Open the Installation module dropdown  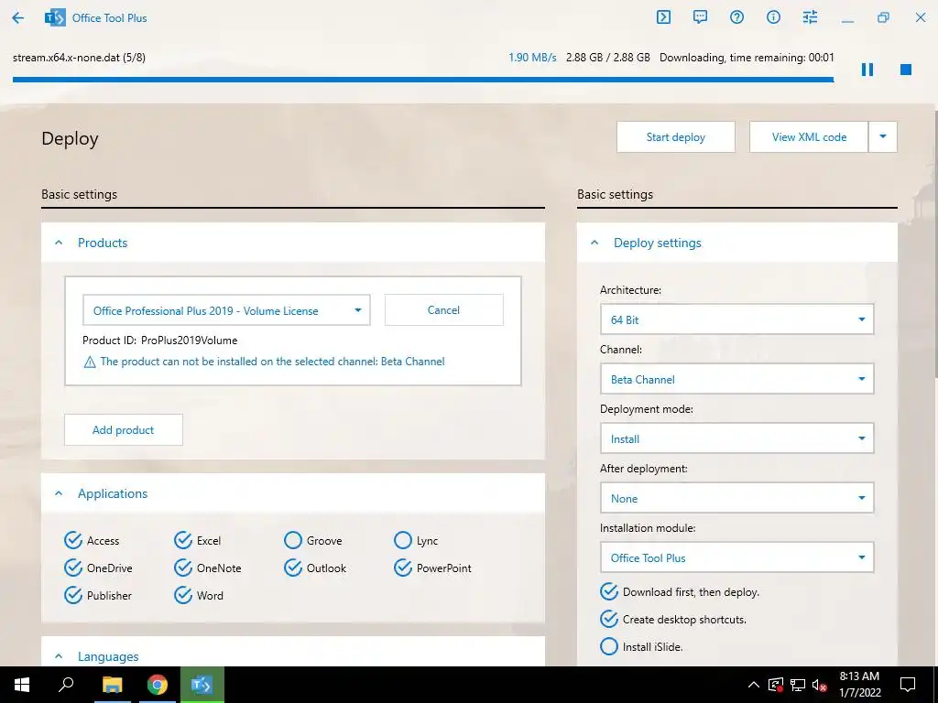(x=737, y=557)
